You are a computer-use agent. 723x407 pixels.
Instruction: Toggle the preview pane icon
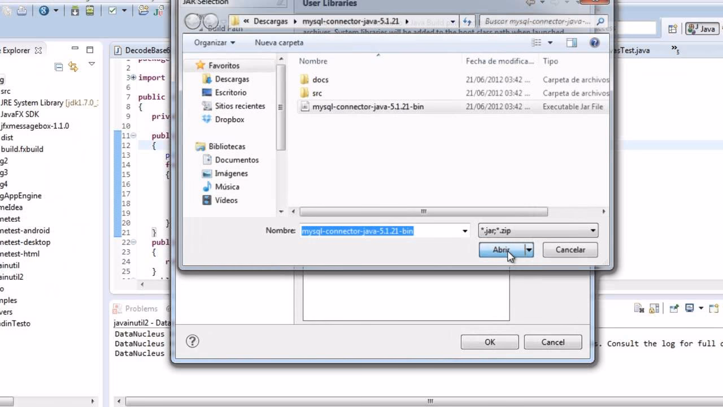(572, 42)
